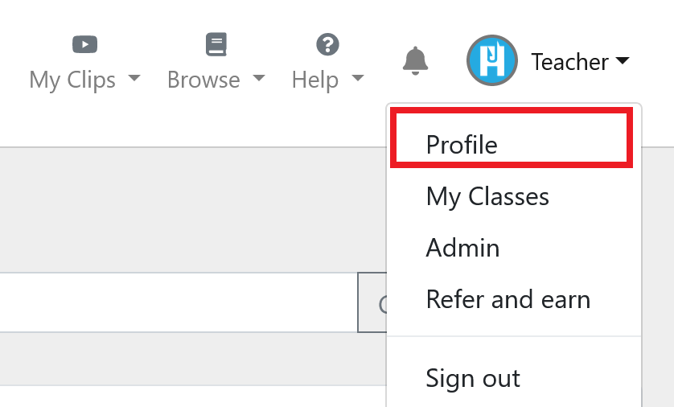674x407 pixels.
Task: Click the My Clips label text
Action: (x=72, y=80)
